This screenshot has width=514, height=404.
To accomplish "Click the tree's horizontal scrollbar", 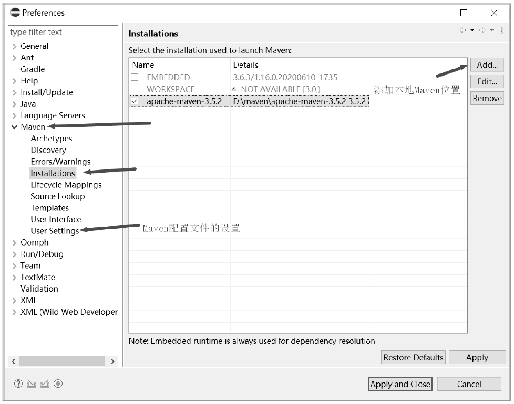I will click(x=62, y=362).
